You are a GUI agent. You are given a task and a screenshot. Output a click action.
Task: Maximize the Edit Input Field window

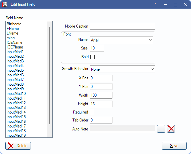(176, 5)
